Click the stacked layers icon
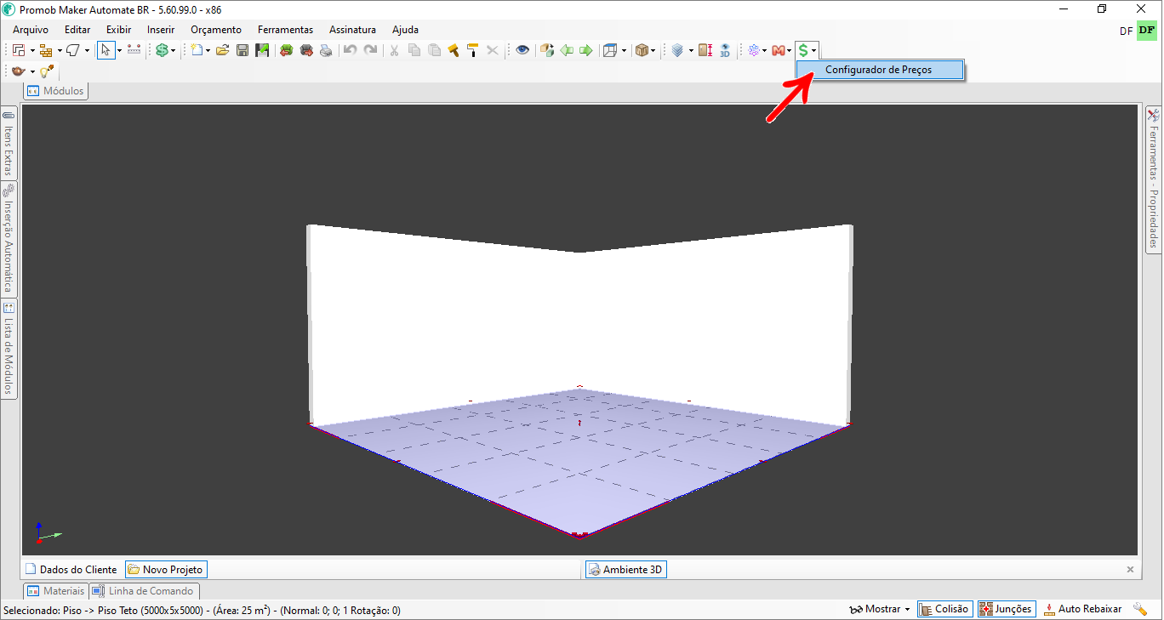Image resolution: width=1164 pixels, height=620 pixels. (x=677, y=50)
